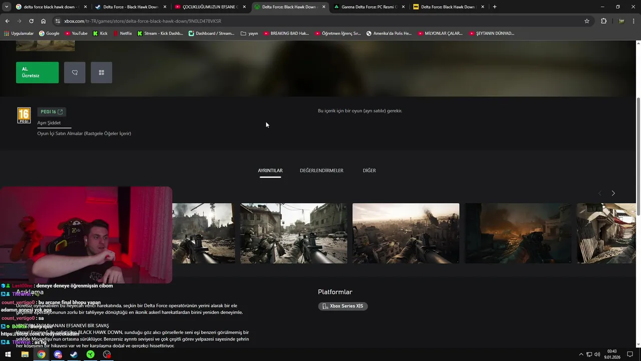Open notification center icon
641x361 pixels.
click(630, 354)
